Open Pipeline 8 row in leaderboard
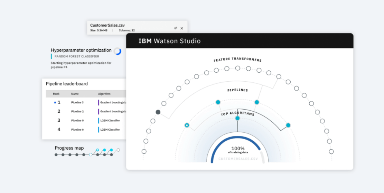 click(77, 121)
